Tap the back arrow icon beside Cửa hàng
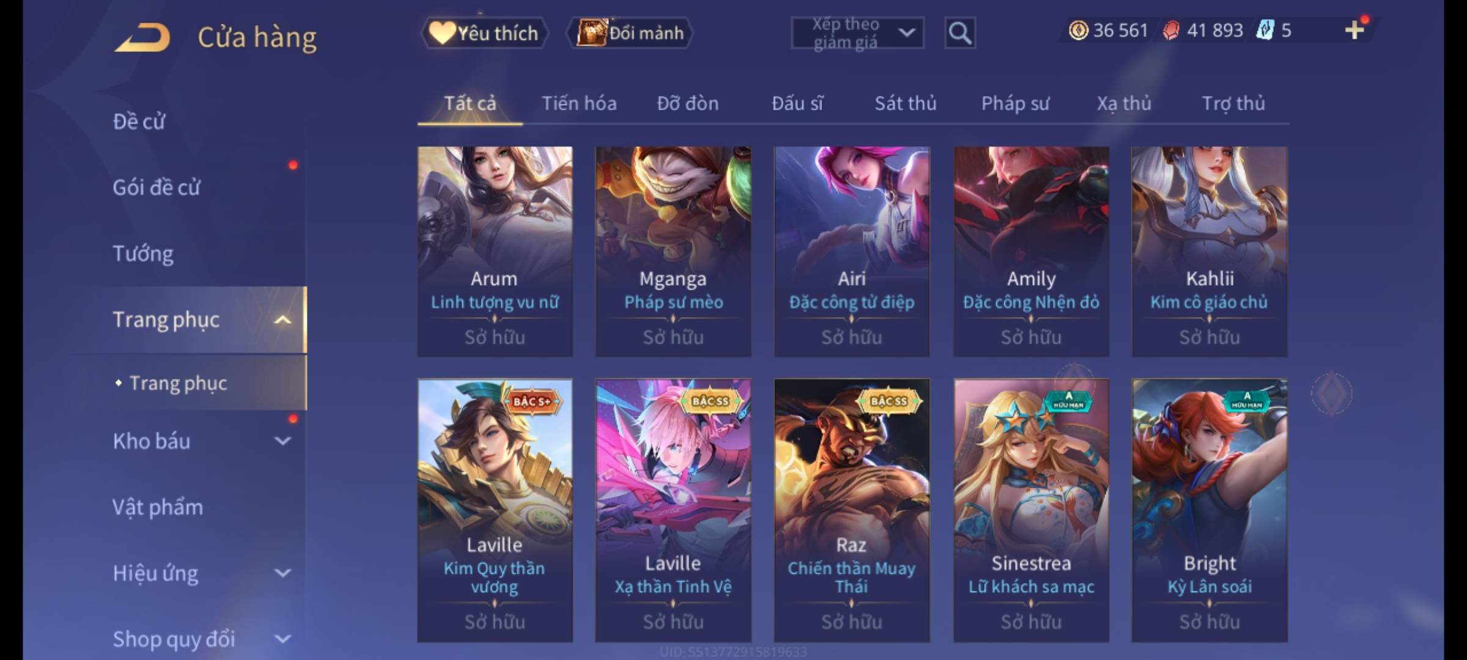 tap(142, 38)
